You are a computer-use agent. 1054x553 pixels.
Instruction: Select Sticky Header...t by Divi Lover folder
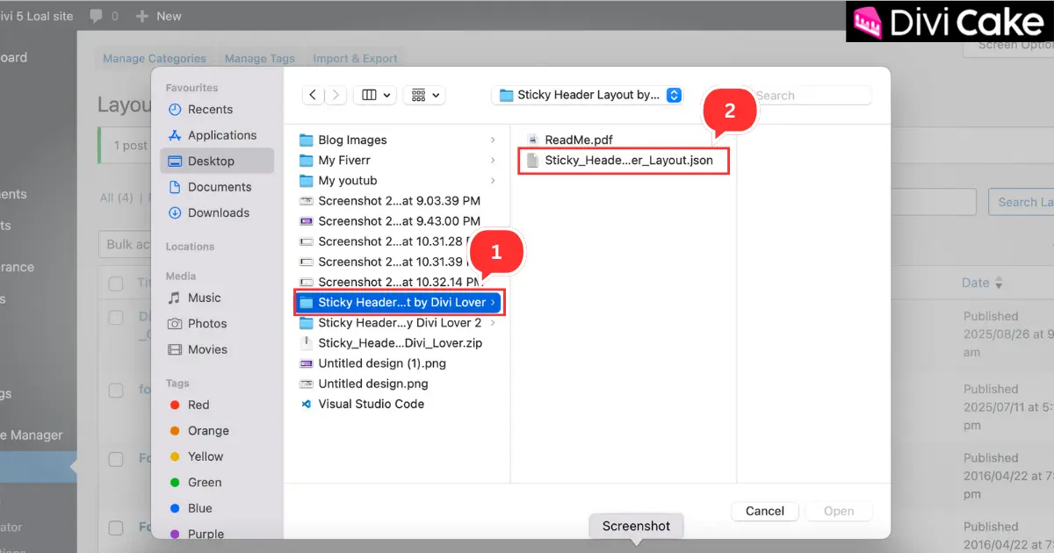[399, 302]
